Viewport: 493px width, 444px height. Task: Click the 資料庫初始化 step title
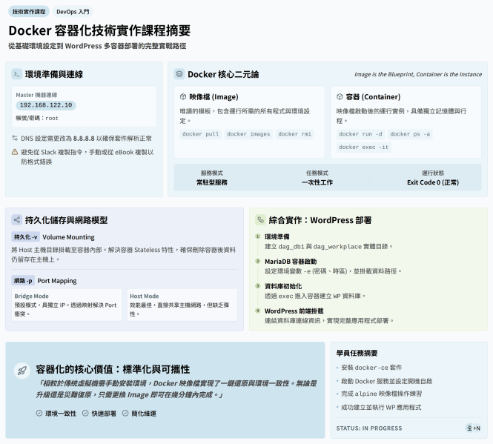(x=283, y=286)
